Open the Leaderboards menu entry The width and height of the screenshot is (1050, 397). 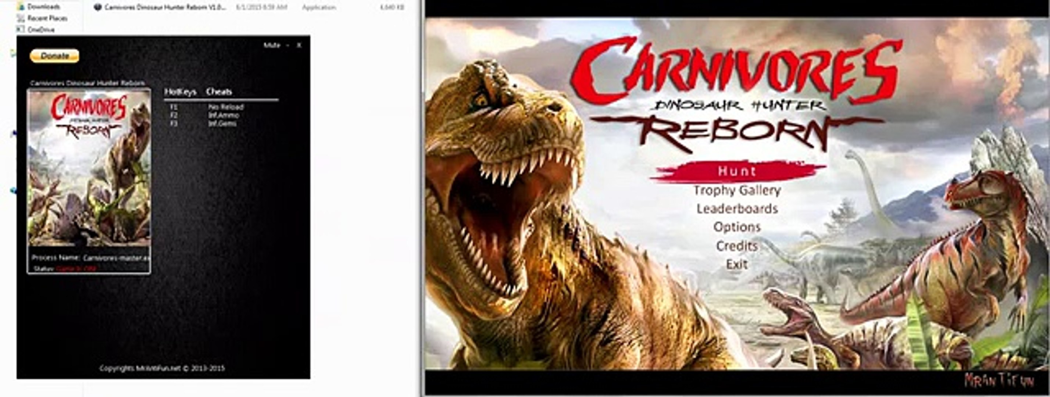point(737,209)
